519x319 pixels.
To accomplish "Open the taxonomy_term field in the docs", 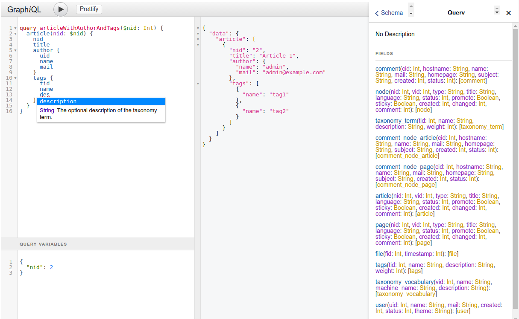I will (x=396, y=121).
